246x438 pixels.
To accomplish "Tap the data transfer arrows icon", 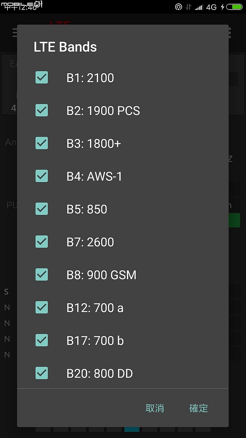I will point(188,7).
